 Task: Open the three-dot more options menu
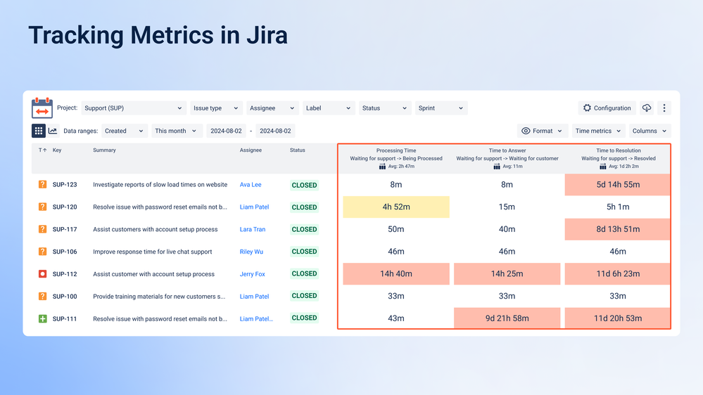point(664,108)
